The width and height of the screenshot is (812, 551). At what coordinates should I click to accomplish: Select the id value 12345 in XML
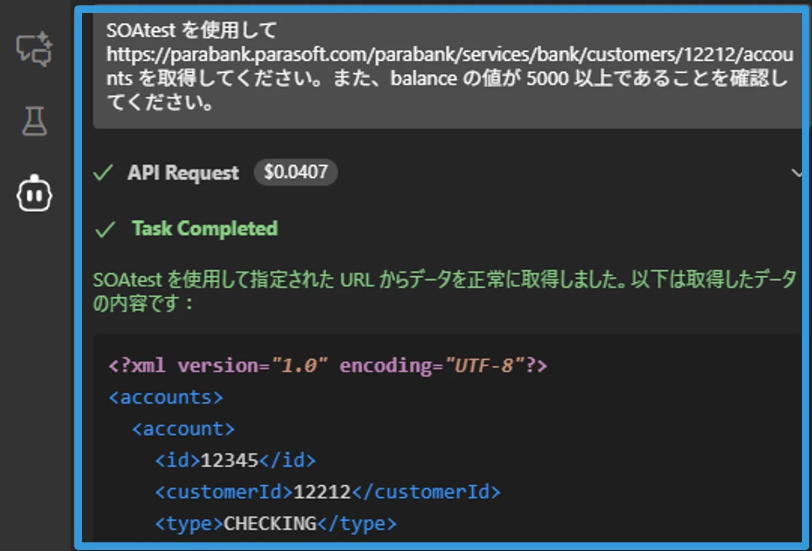pos(230,460)
